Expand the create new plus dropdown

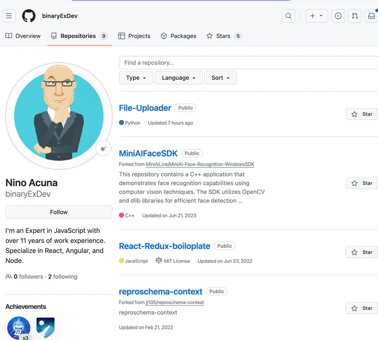(316, 16)
